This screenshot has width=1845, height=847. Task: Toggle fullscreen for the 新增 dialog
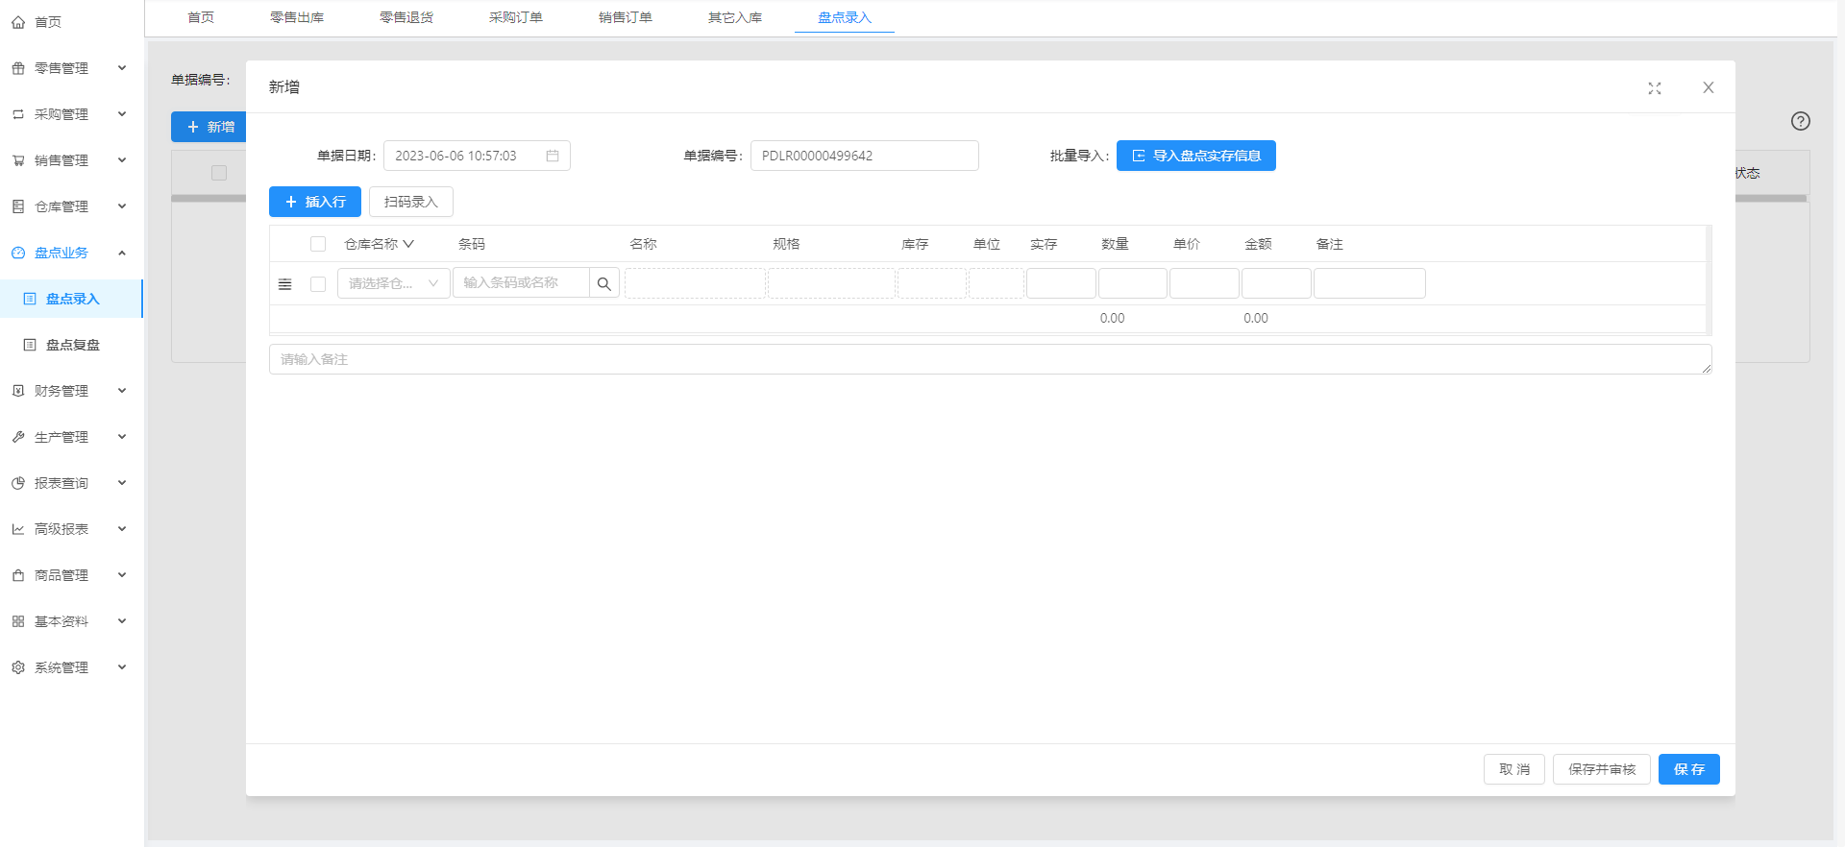tap(1655, 88)
